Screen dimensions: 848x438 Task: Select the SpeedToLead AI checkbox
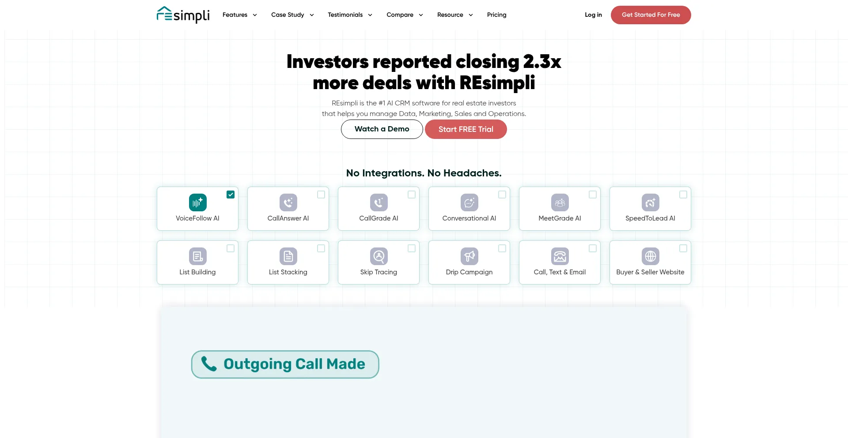click(683, 195)
